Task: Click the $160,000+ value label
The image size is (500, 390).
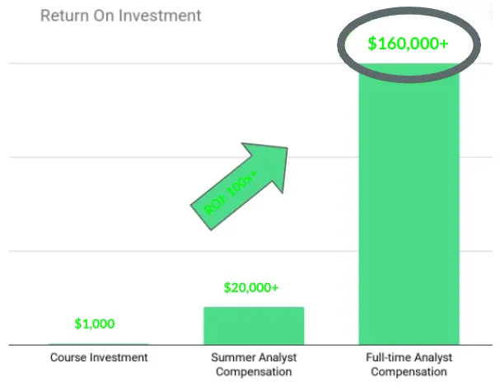Action: (409, 44)
